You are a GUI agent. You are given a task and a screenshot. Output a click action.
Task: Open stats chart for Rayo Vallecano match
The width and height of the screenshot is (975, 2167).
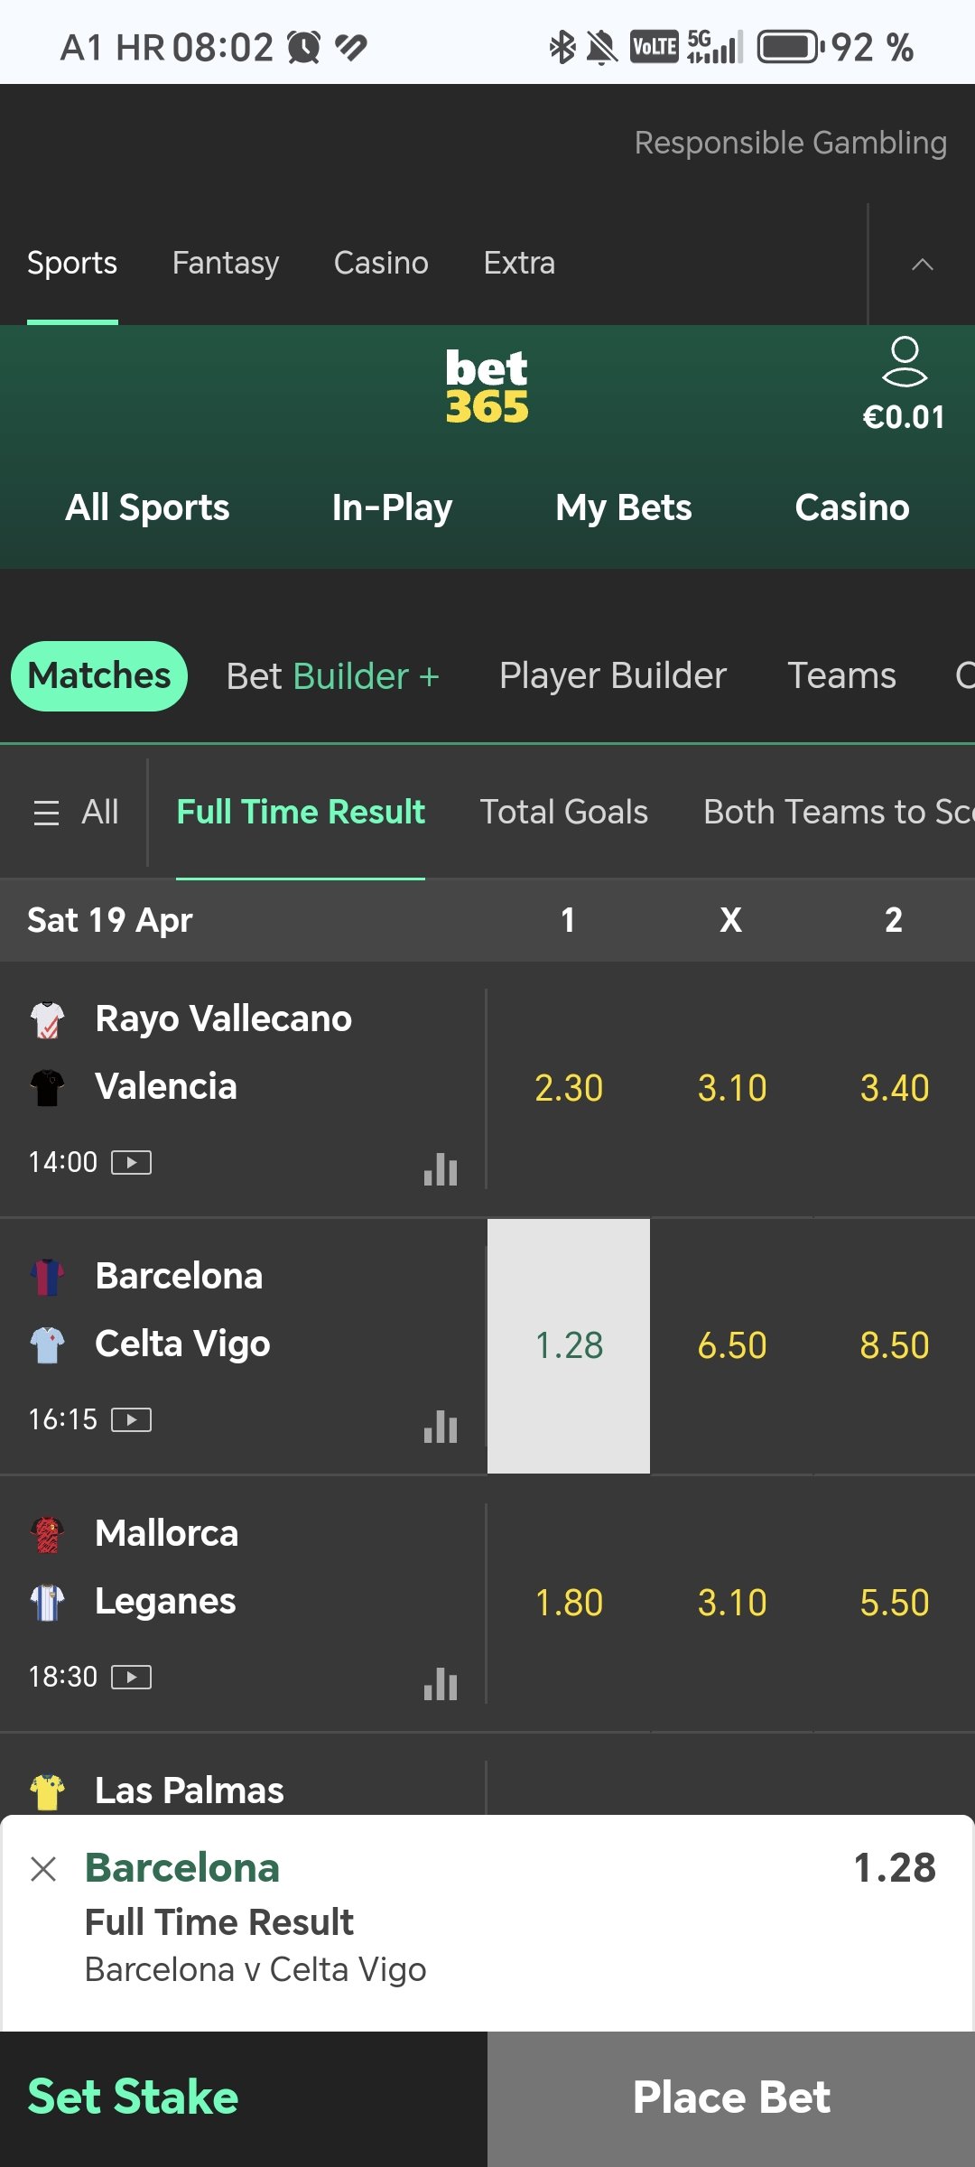pos(441,1169)
